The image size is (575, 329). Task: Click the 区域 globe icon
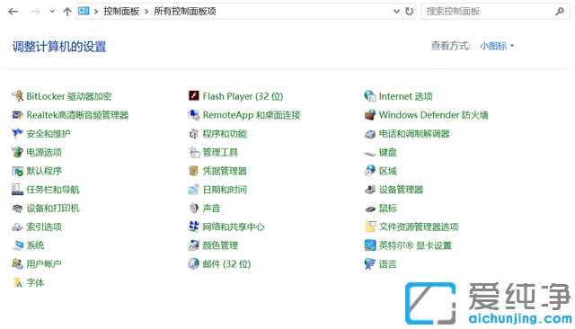point(370,171)
